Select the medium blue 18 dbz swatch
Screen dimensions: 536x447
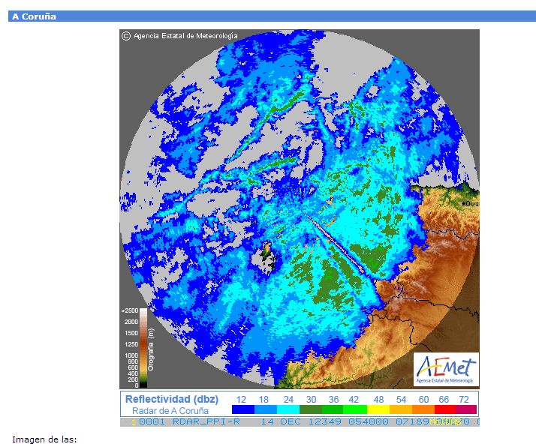pyautogui.click(x=264, y=410)
